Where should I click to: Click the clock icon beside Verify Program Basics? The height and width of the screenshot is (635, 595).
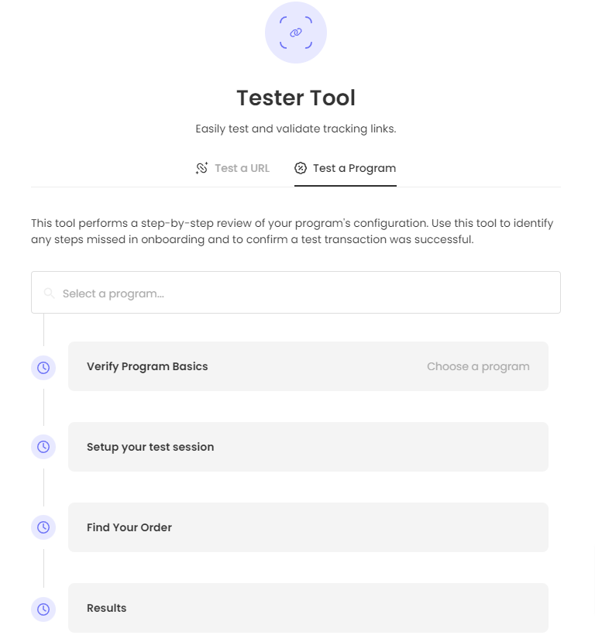[43, 367]
